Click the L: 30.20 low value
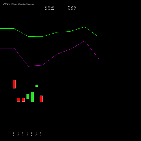The height and width of the screenshot is (141, 141). pos(72,10)
